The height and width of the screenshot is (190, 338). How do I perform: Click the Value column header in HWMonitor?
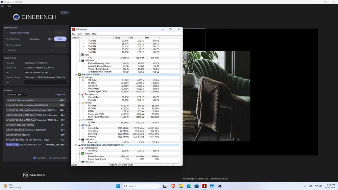121,38
